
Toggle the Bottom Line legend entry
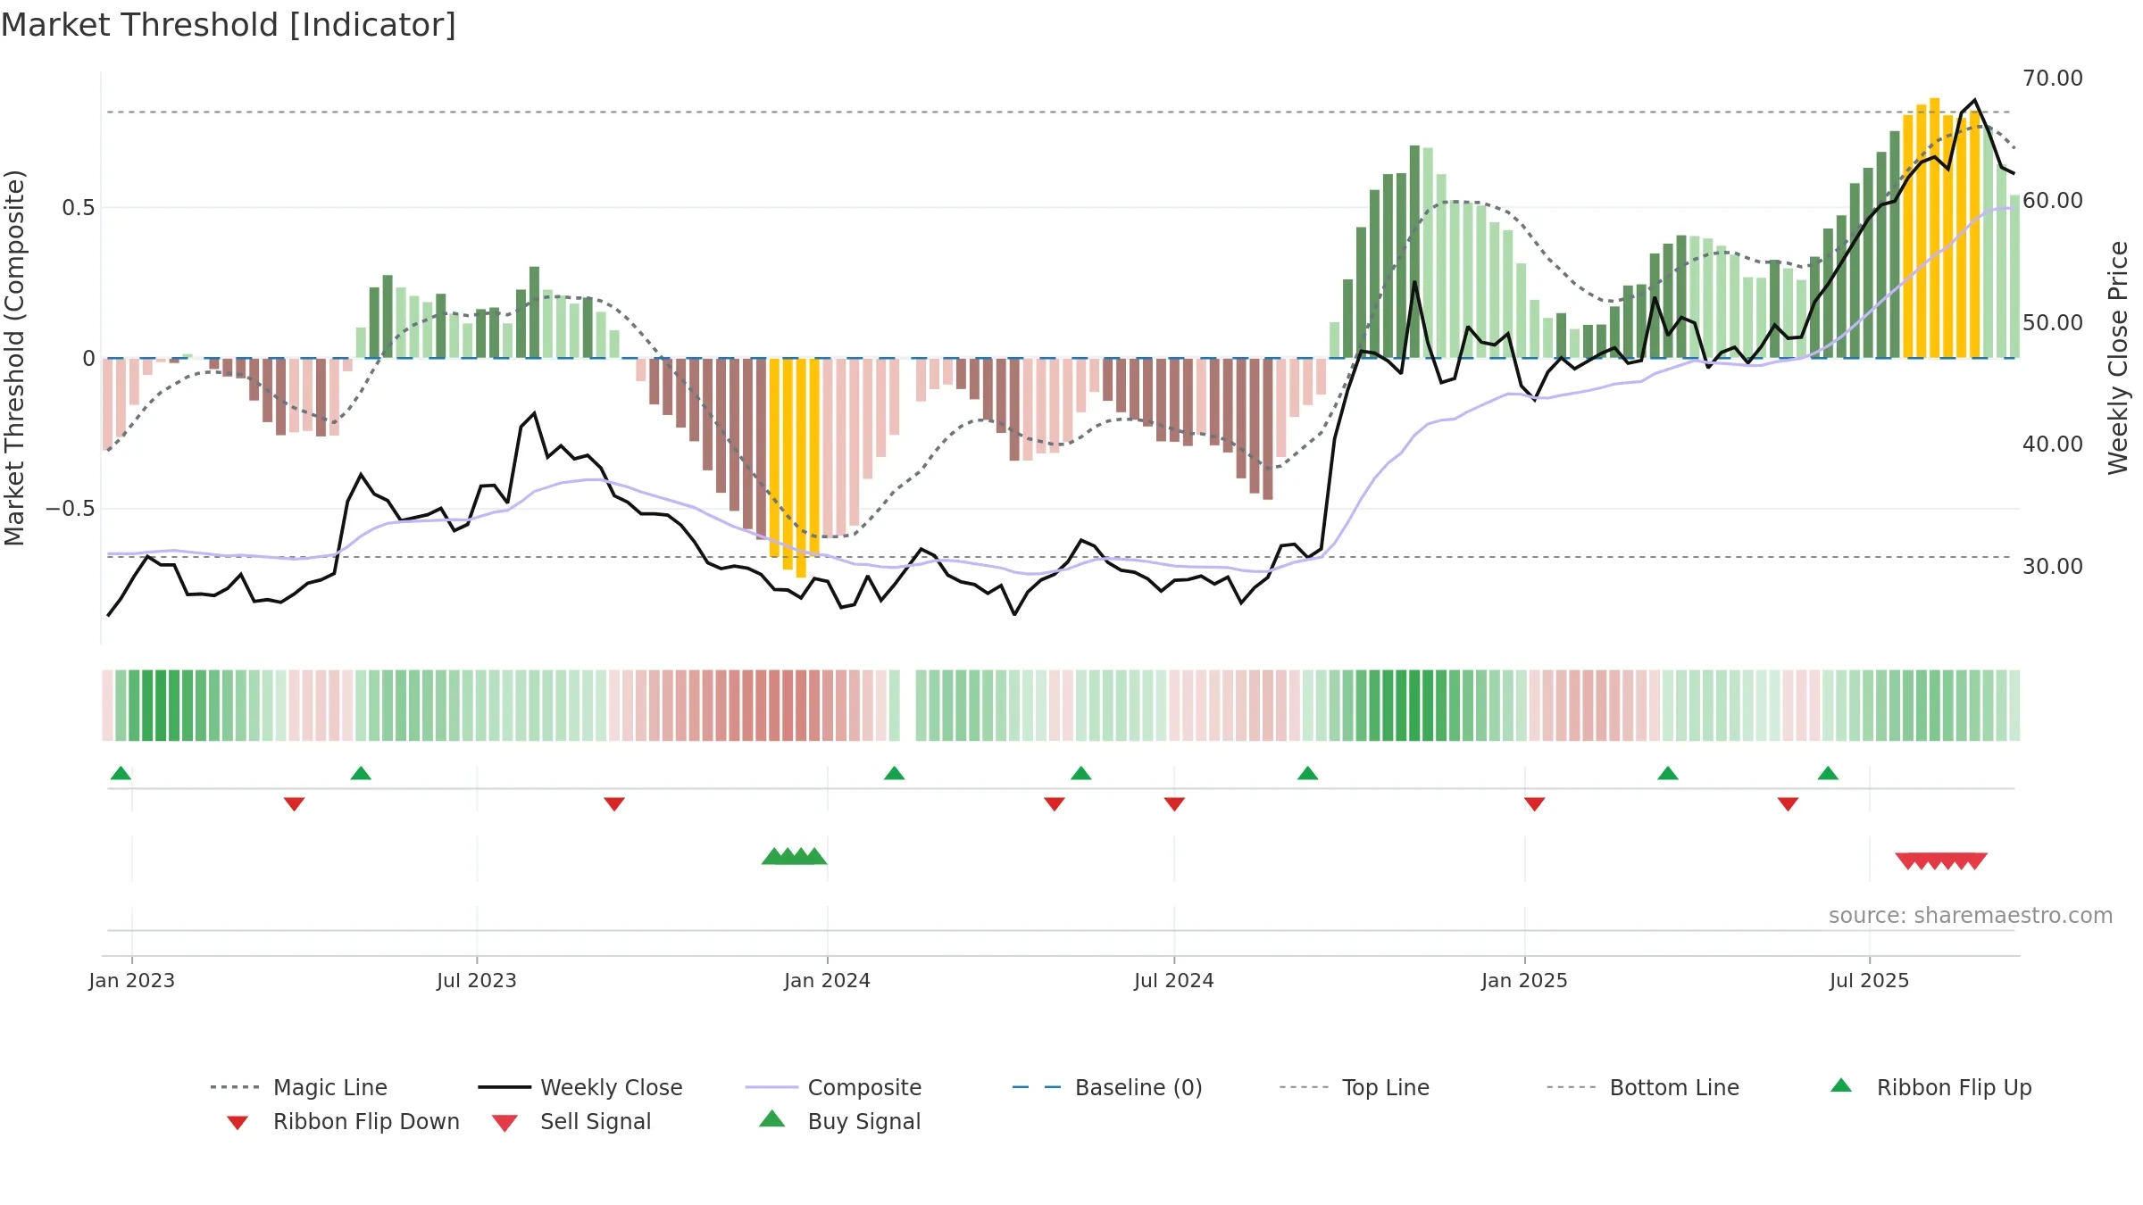[x=1642, y=1087]
